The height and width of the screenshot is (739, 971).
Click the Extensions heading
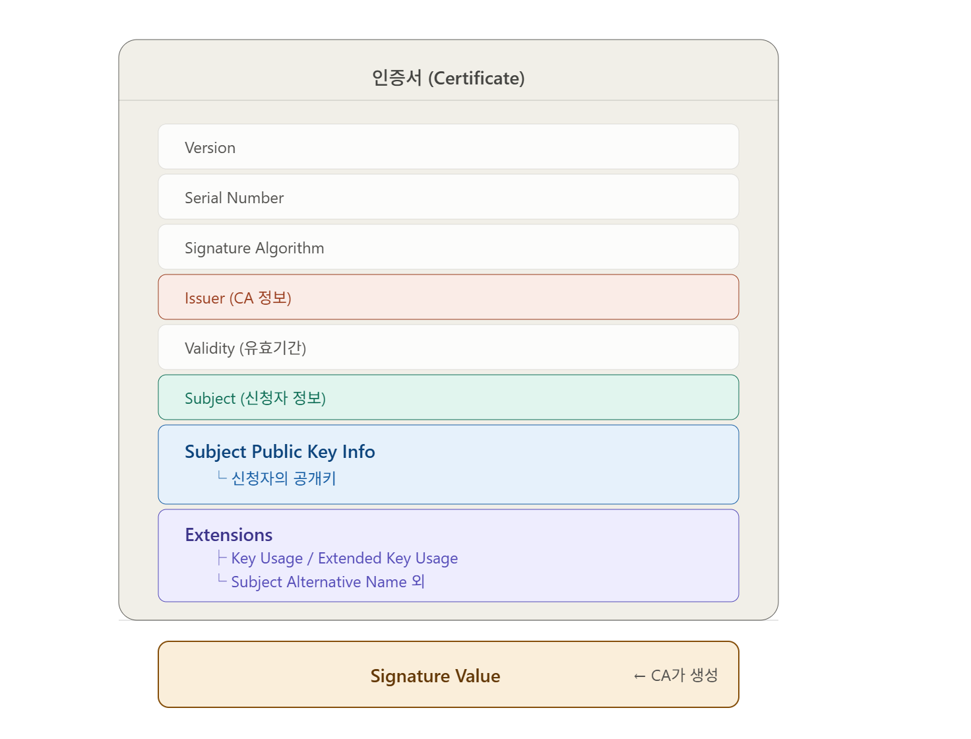coord(229,534)
